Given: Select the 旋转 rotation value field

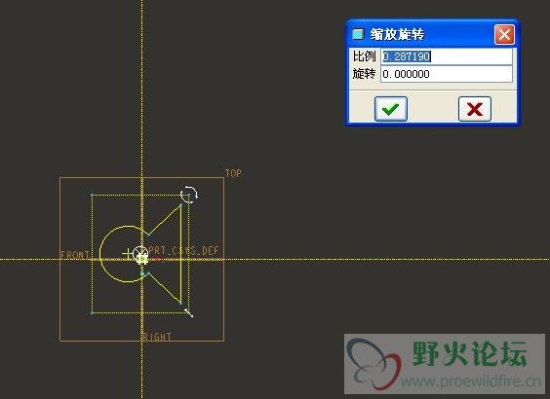Looking at the screenshot, I should (447, 74).
